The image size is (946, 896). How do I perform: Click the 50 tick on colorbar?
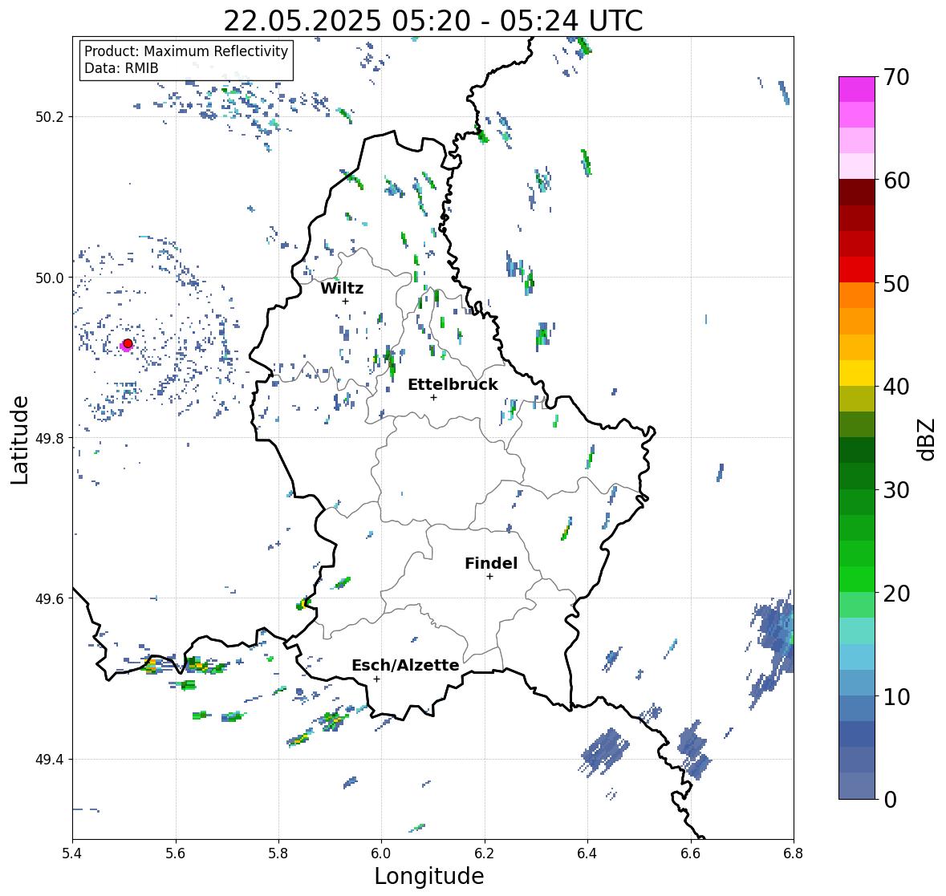(x=896, y=283)
